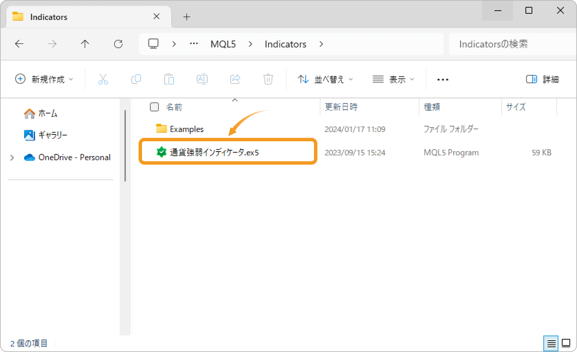The height and width of the screenshot is (352, 577).
Task: Click the navigation pane scrollbar
Action: [x=125, y=145]
